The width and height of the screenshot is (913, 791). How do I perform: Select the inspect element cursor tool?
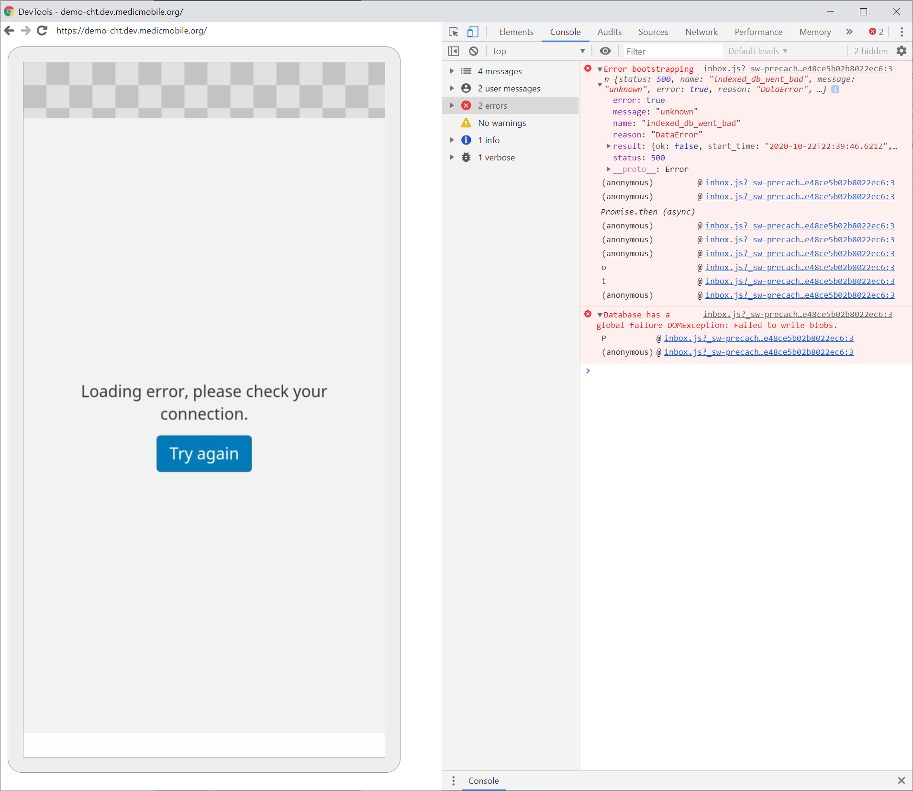[x=453, y=32]
